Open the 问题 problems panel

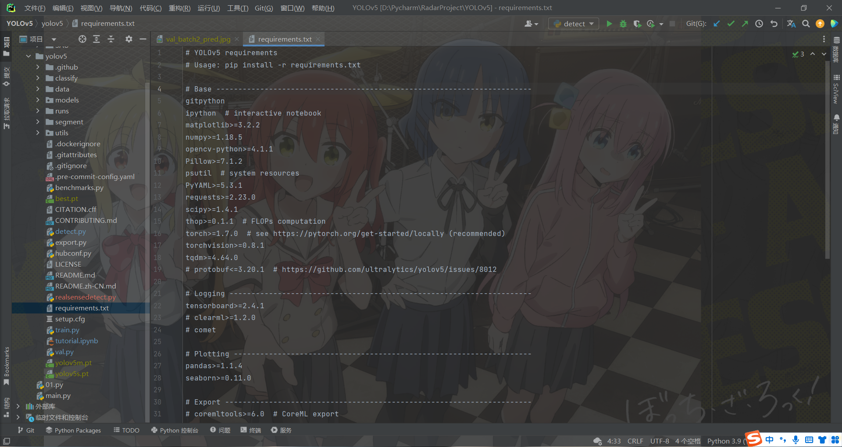click(220, 430)
